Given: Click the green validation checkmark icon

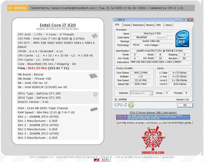Looking at the screenshot, I should pos(131,105).
